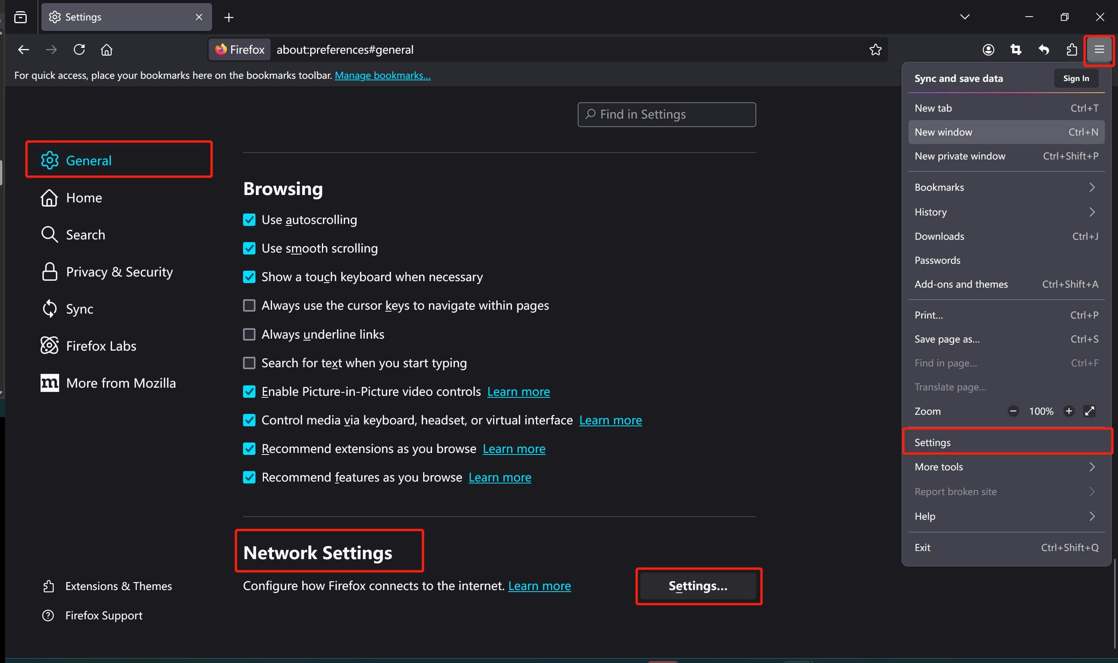Disable Use autoscrolling checkbox

coord(249,220)
